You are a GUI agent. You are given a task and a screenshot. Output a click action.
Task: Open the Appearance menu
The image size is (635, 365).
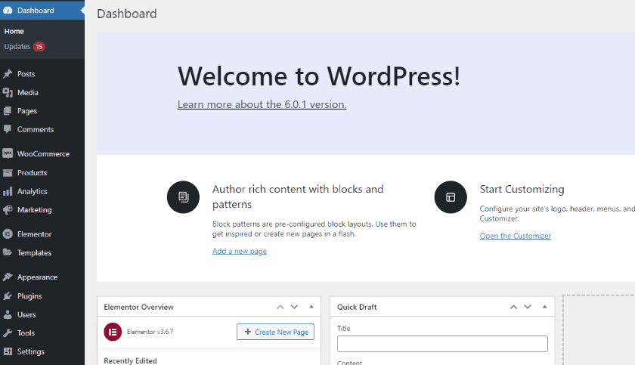pos(37,277)
